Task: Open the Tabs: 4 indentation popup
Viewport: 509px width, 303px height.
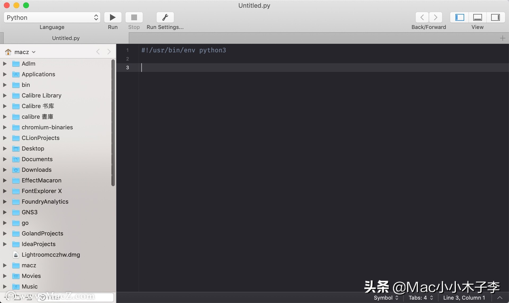Action: 421,298
